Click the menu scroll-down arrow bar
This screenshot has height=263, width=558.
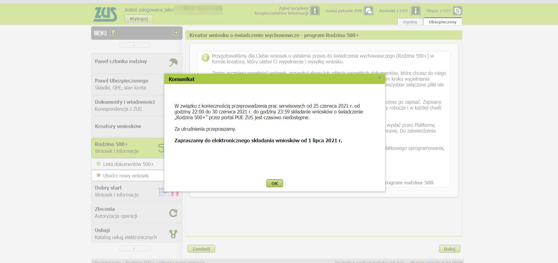135,248
